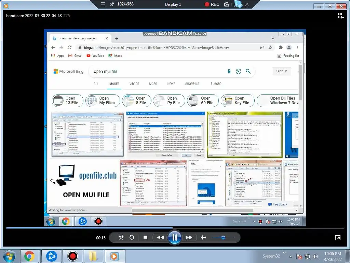Click the profile avatar in recorded browser
This screenshot has height=263, width=350.
pos(289,47)
